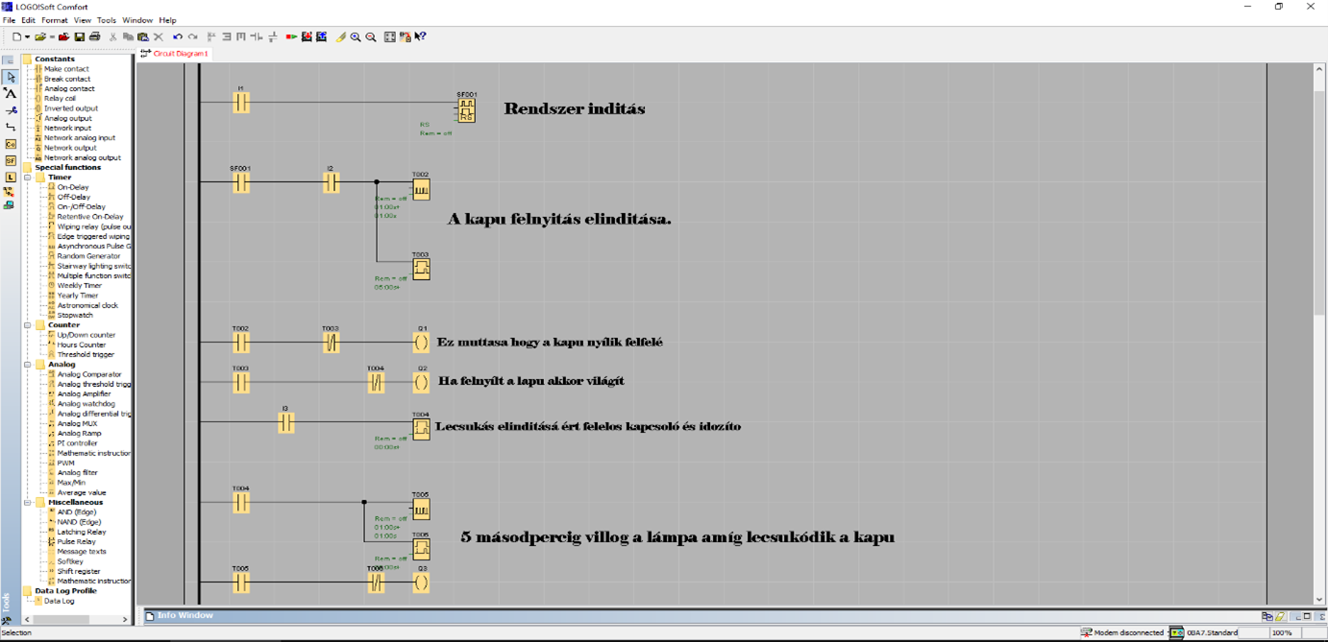The height and width of the screenshot is (642, 1328).
Task: Click the Modem disconnected status icon
Action: [1086, 633]
